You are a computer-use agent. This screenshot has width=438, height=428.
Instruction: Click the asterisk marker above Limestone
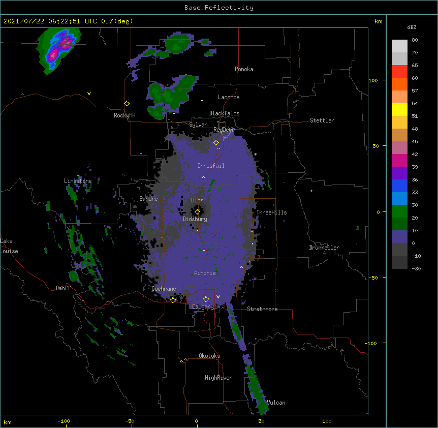pyautogui.click(x=78, y=176)
